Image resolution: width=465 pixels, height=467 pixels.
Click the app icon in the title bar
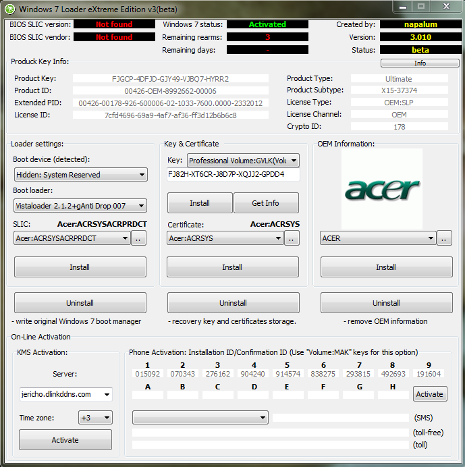pos(9,9)
